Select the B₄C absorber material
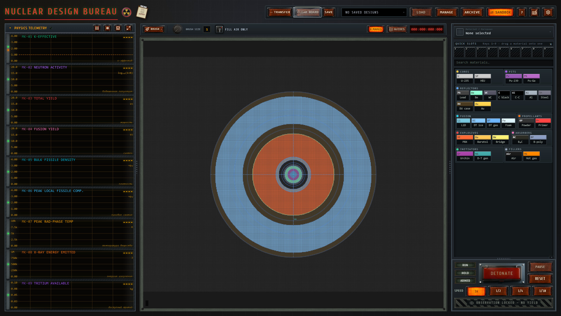 [x=520, y=140]
